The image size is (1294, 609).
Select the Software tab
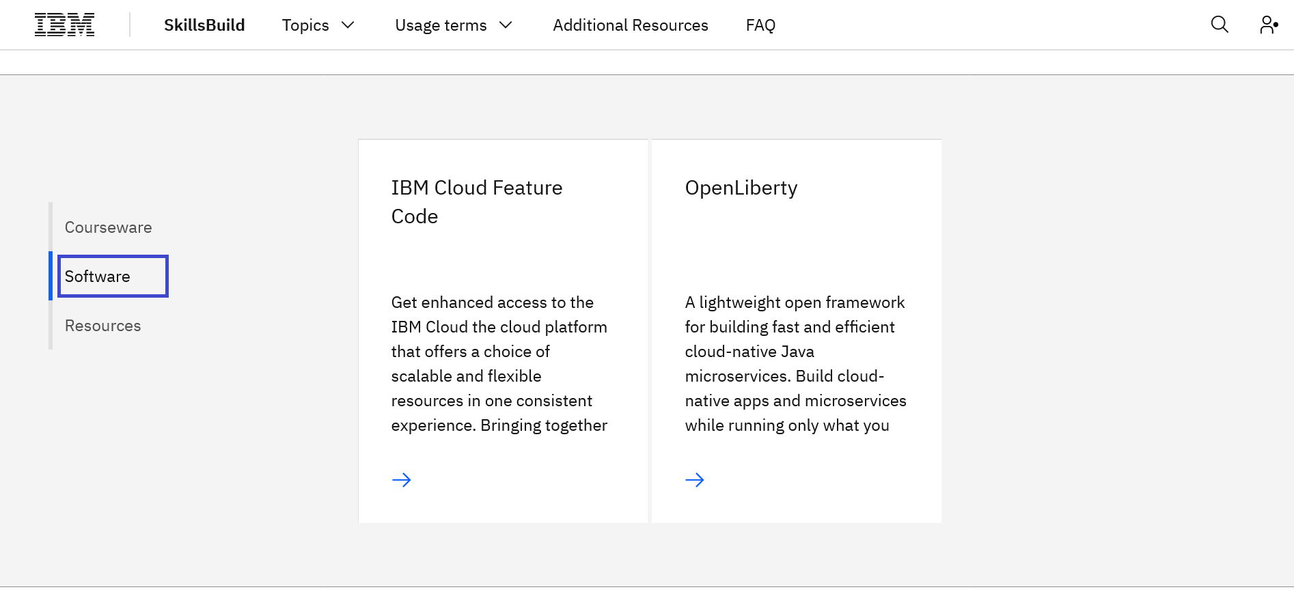[113, 277]
